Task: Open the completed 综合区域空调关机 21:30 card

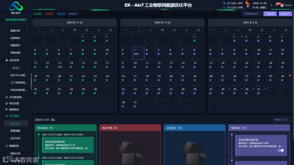Action: [x=68, y=145]
